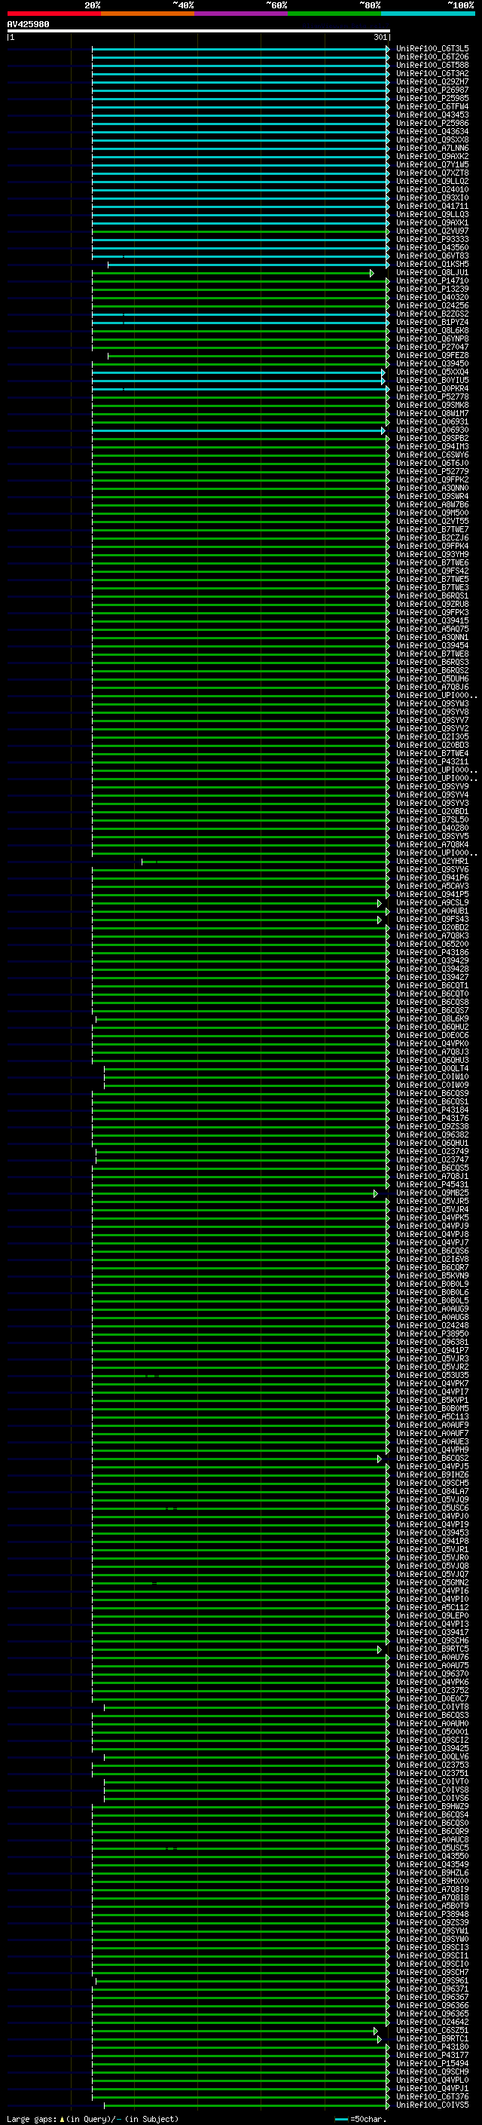Viewport: 482px width, 2125px height.
Task: Select the UniRef100_C6T376 label
Action: [x=432, y=2096]
